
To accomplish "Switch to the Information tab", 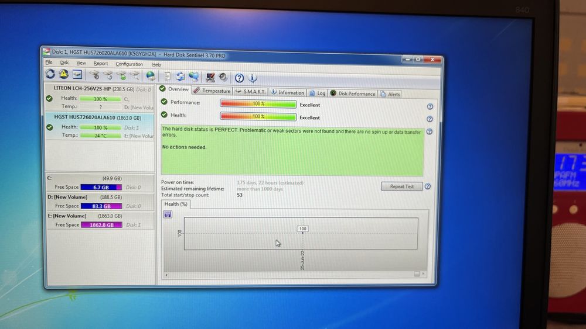I will [x=287, y=92].
